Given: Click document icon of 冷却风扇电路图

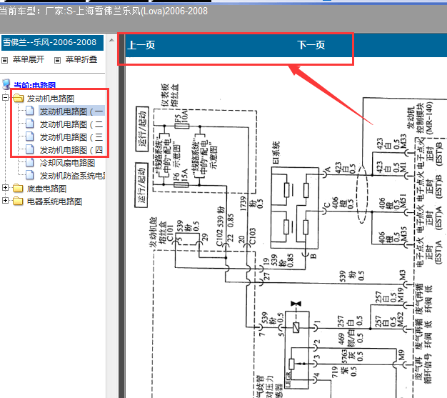Looking at the screenshot, I should (30, 162).
